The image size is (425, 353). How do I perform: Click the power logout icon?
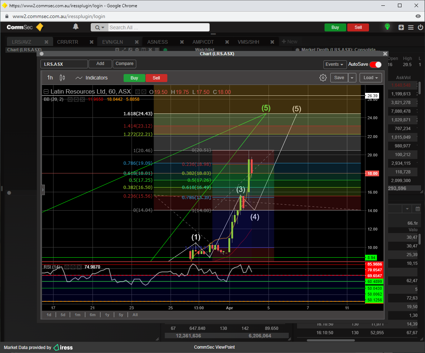[x=420, y=27]
